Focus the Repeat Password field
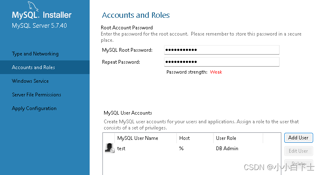The image size is (321, 175). point(222,62)
